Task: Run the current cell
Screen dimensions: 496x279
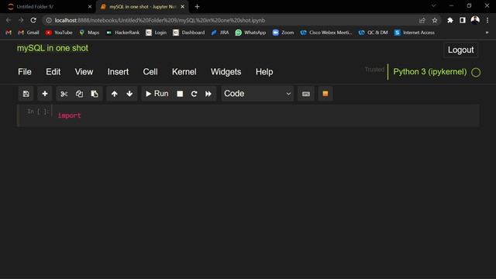Action: click(x=157, y=94)
